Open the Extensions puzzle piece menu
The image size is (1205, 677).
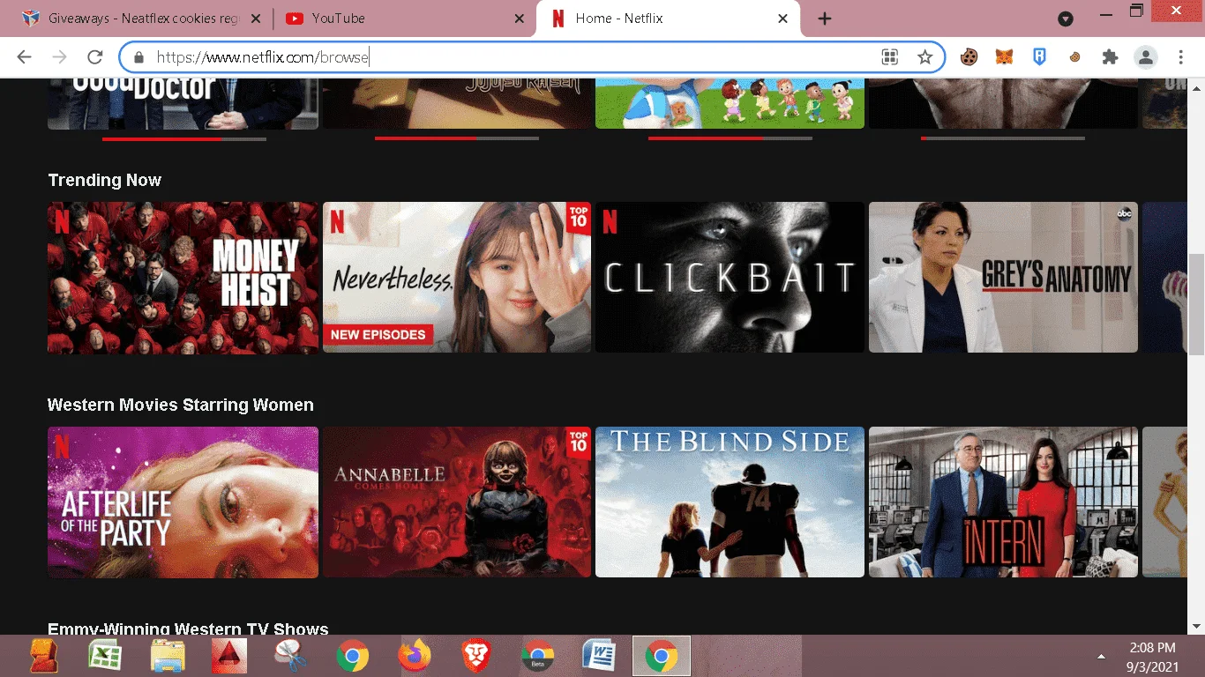tap(1110, 57)
